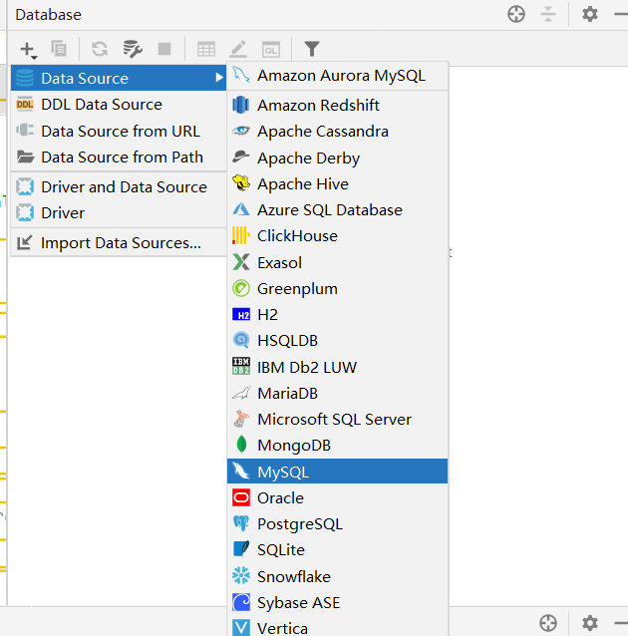This screenshot has width=628, height=636.
Task: Select IBM Db2 LUW
Action: point(338,367)
